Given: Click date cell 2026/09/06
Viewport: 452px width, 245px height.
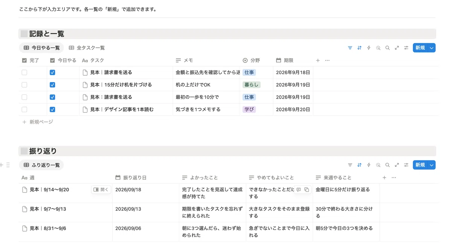Looking at the screenshot, I should 146,232.
